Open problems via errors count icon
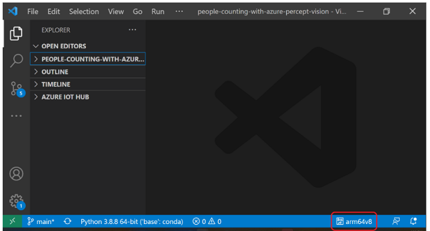This screenshot has height=231, width=430. point(199,221)
